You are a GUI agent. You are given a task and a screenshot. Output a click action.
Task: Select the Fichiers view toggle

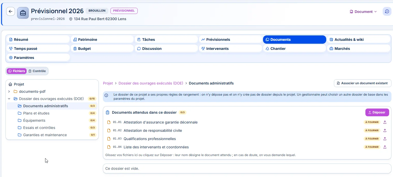pos(17,71)
